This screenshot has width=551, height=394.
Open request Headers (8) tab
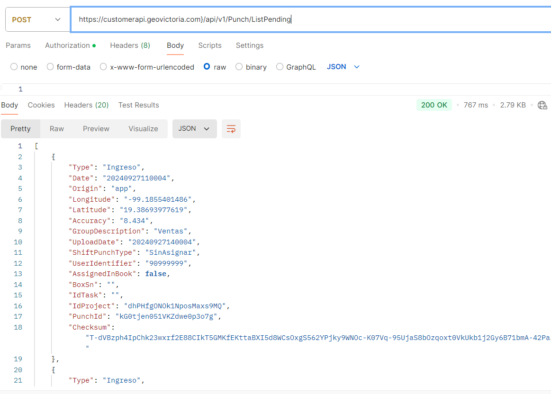130,45
